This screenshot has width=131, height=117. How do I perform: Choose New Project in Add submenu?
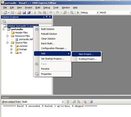click(x=86, y=54)
